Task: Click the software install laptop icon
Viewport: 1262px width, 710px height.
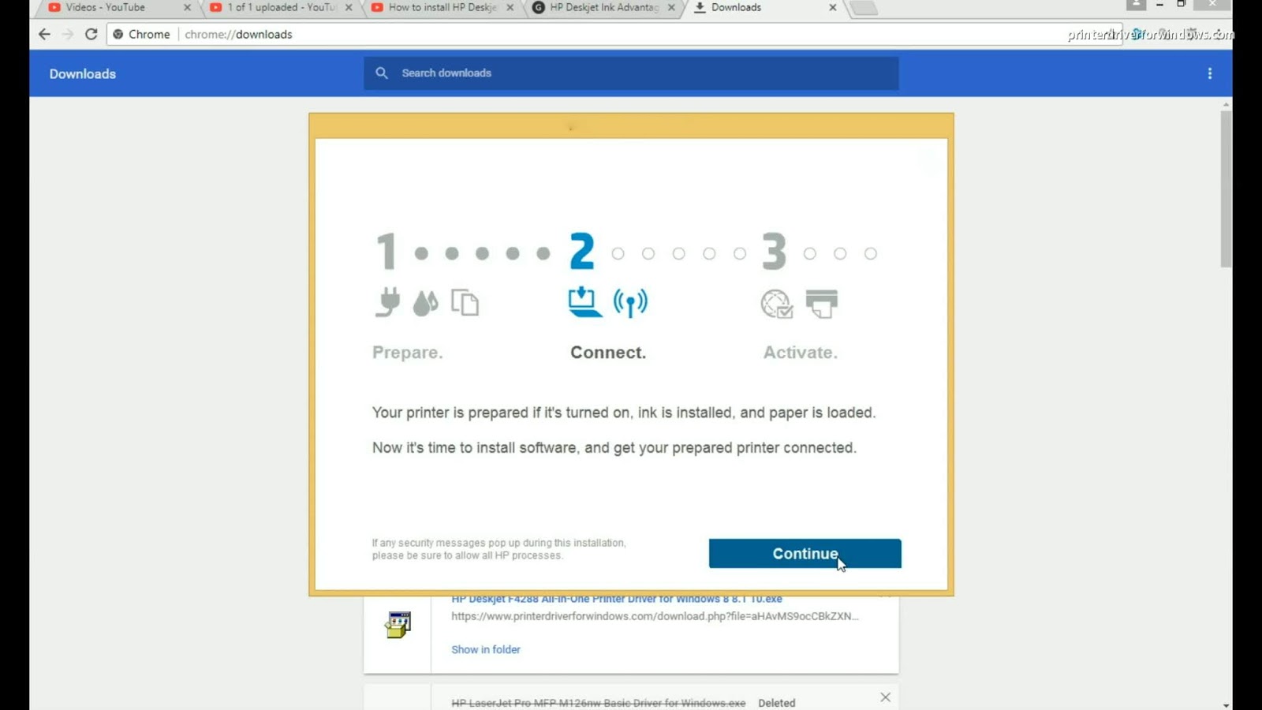Action: [x=584, y=302]
